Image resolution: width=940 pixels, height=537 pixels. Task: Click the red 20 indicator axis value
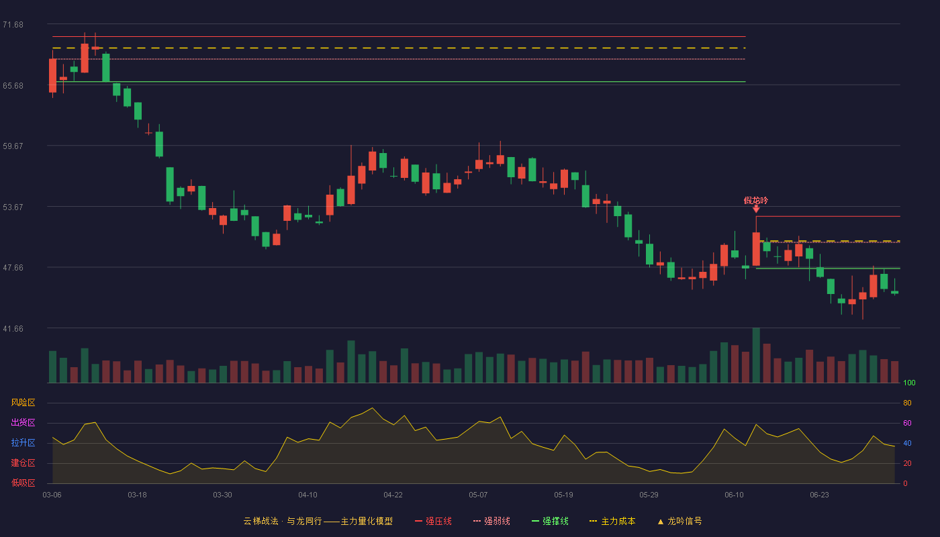907,463
